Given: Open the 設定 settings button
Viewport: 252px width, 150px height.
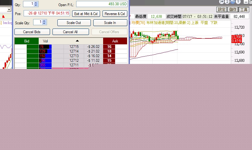Looking at the screenshot, I should pyautogui.click(x=222, y=10).
